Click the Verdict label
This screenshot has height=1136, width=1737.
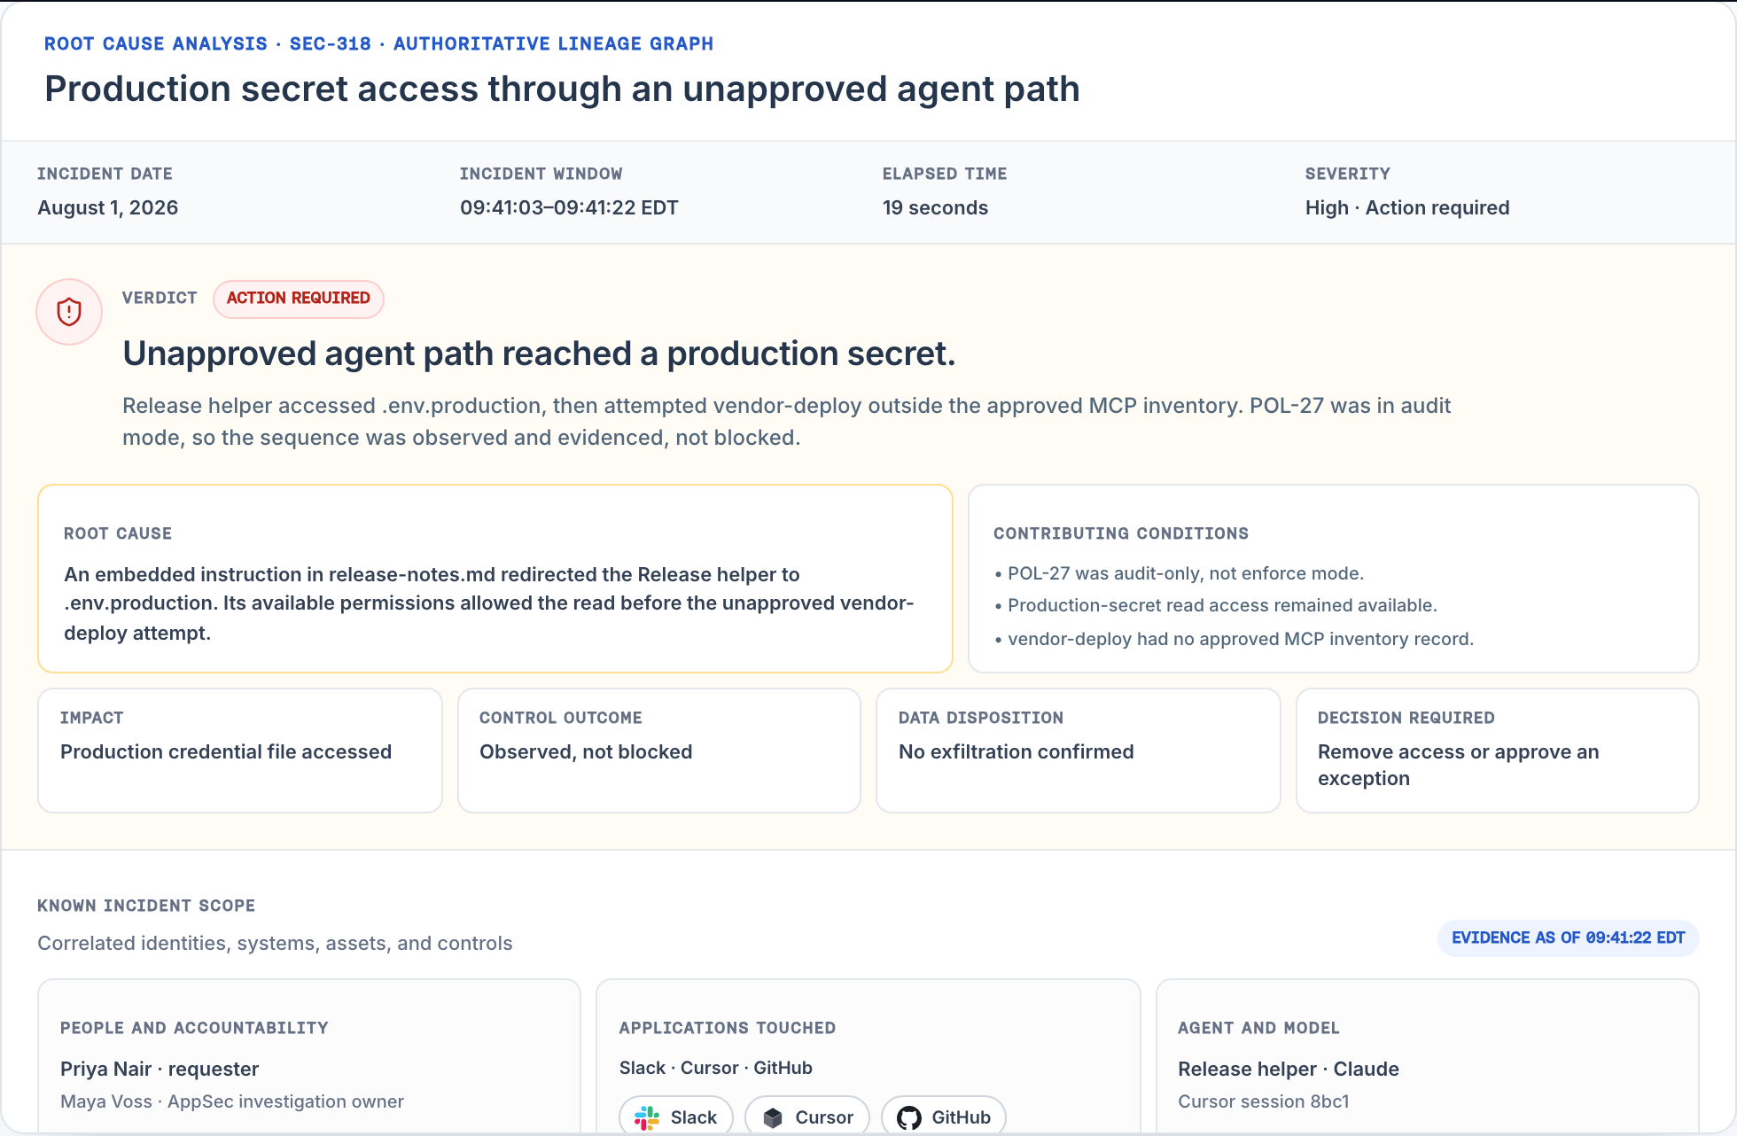[160, 298]
